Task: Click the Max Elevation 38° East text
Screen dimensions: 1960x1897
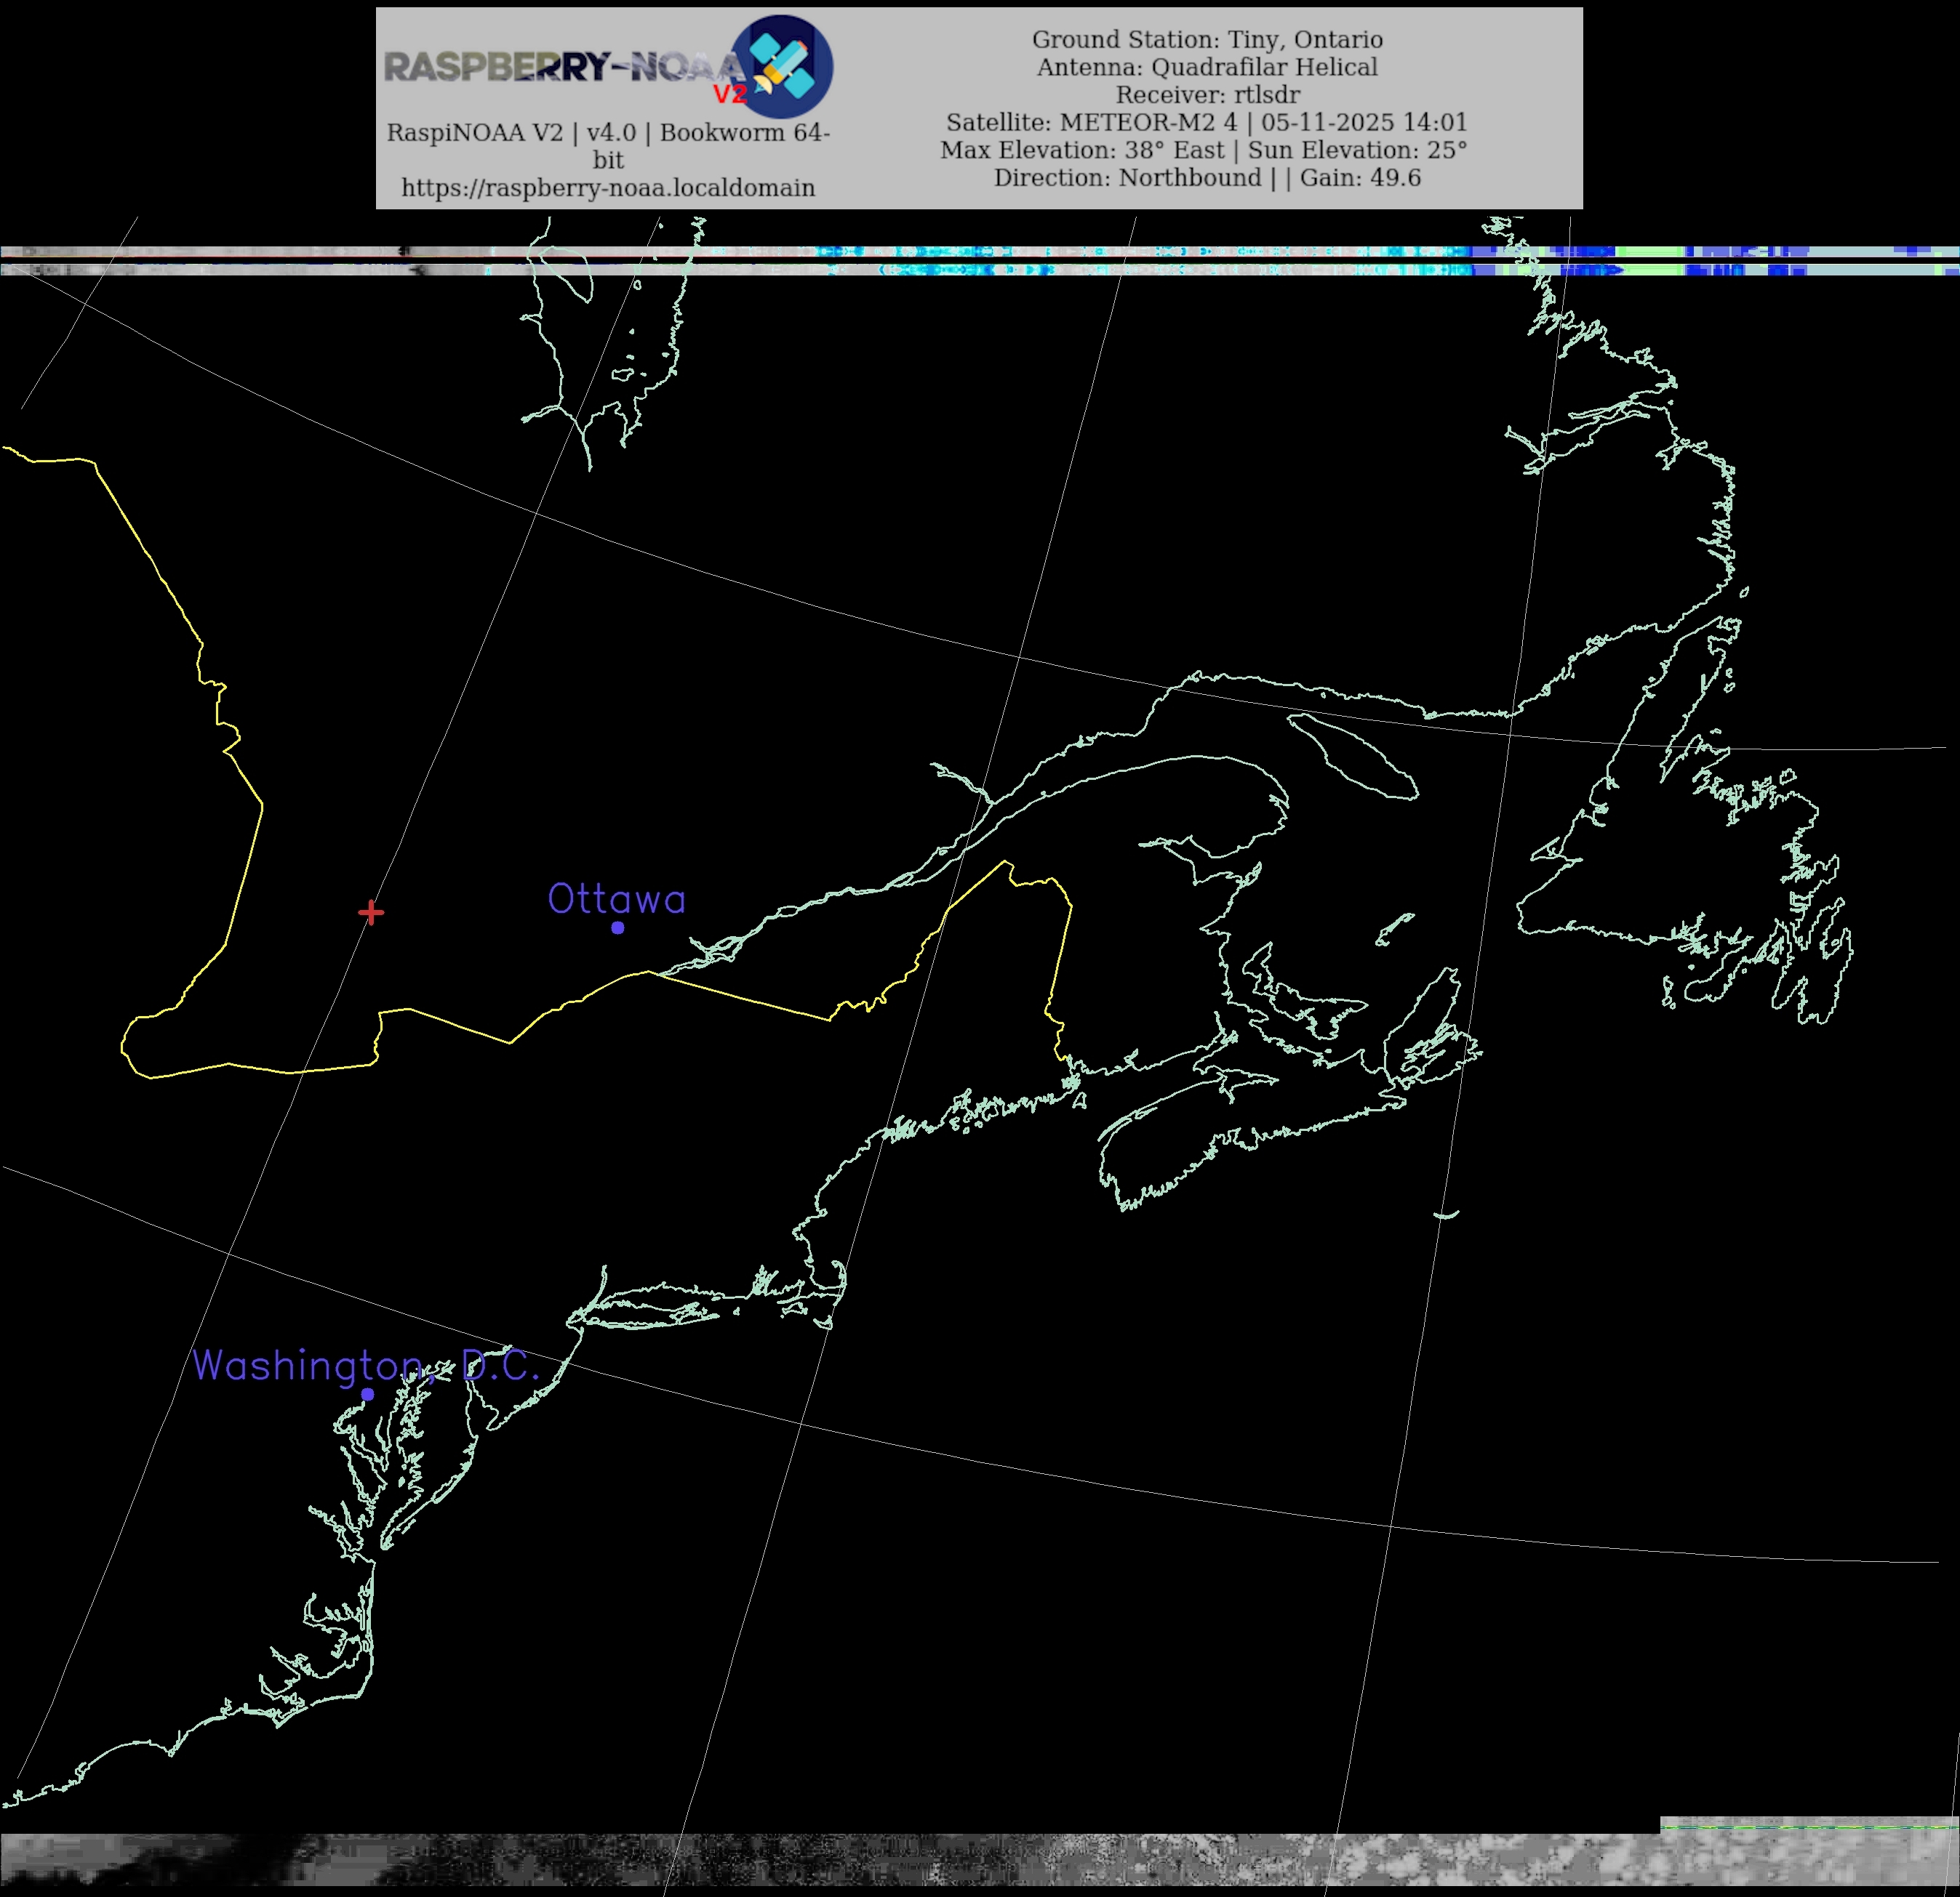Action: (x=1082, y=150)
